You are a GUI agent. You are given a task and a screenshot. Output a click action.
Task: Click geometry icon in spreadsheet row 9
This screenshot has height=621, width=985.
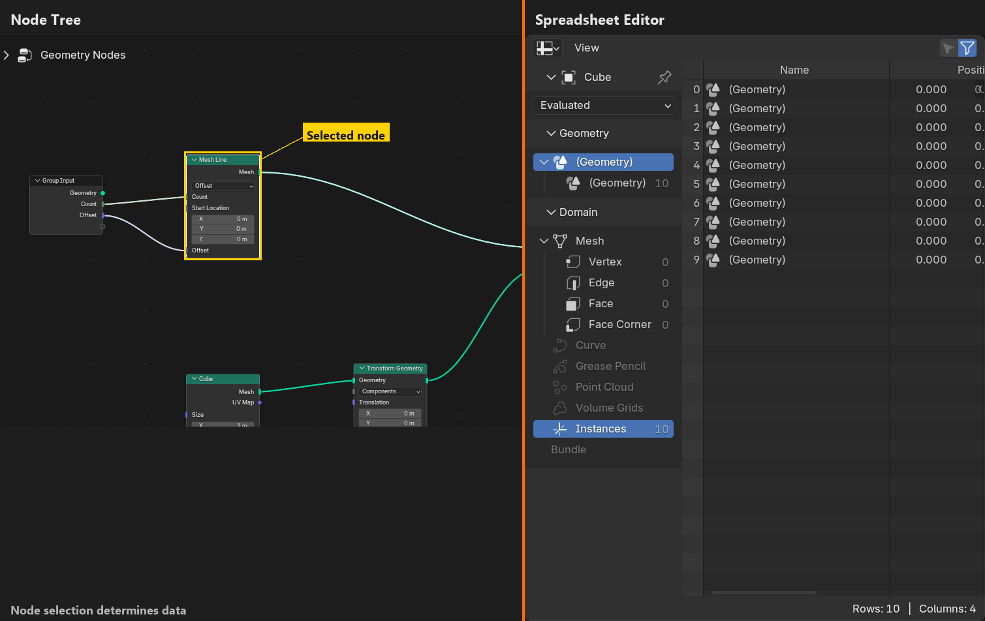[713, 260]
